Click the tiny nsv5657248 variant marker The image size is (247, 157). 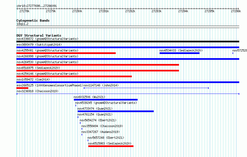[x=88, y=140]
